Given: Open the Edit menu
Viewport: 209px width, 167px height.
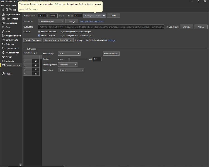Looking at the screenshot, I should click(x=8, y=6).
